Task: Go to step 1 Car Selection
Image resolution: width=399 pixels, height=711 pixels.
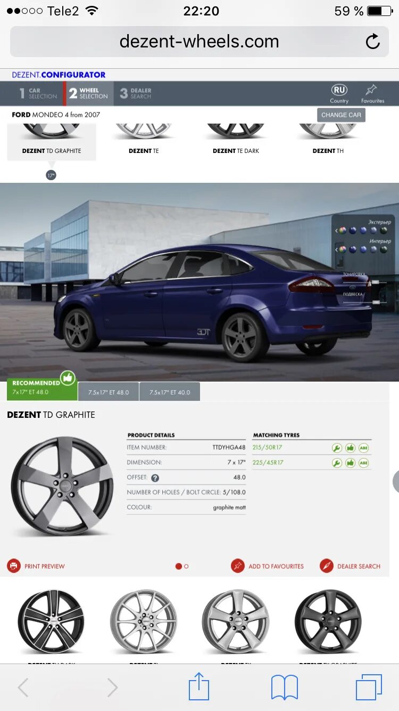Action: coord(38,93)
